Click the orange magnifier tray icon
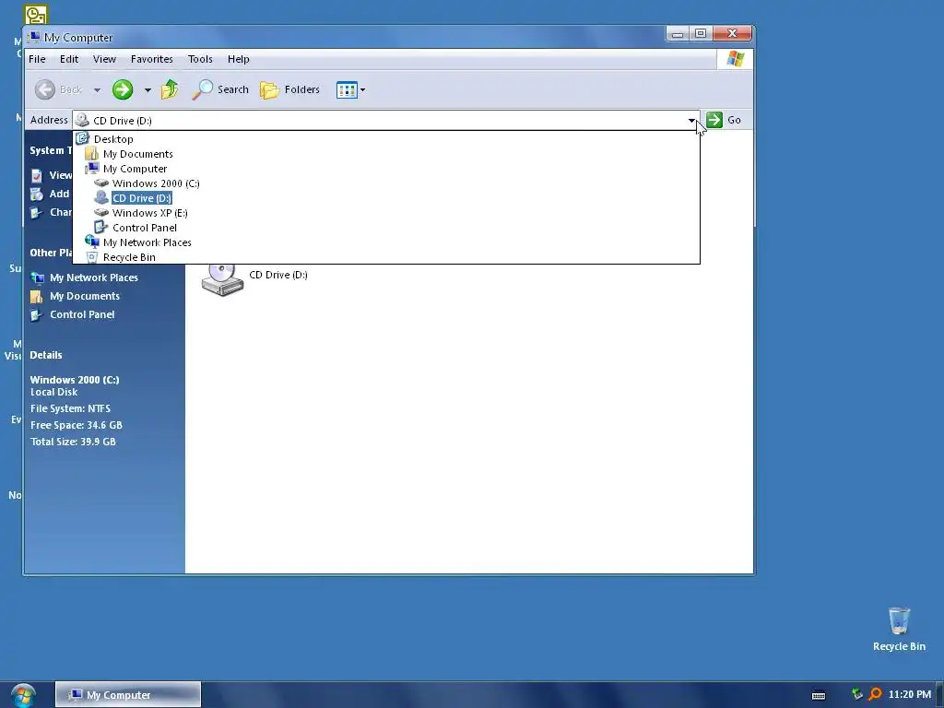Screen dimensions: 944x708 coord(875,694)
